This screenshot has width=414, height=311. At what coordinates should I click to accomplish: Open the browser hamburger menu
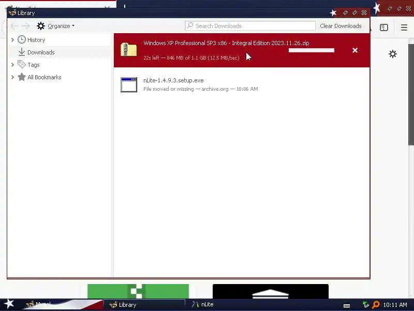click(x=404, y=27)
